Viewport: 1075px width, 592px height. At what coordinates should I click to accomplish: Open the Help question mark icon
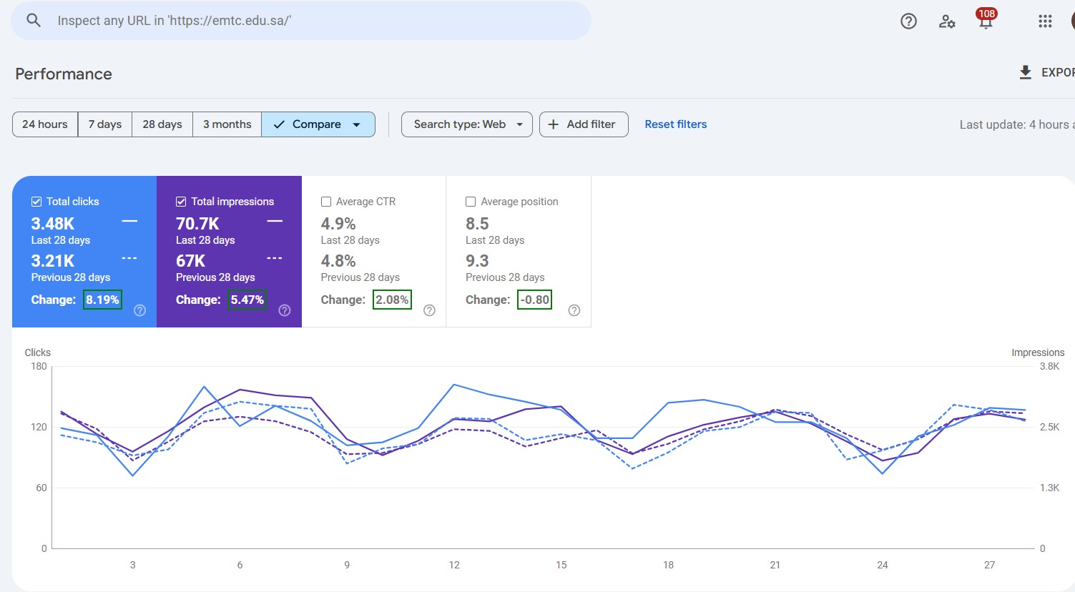tap(908, 21)
